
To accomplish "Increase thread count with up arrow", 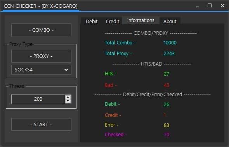I will [68, 97].
